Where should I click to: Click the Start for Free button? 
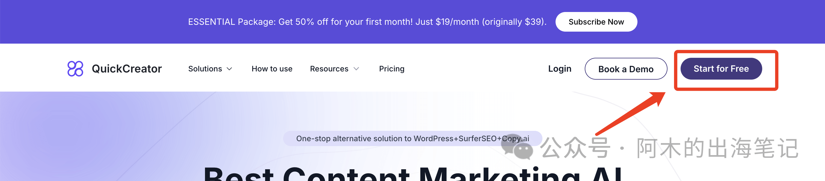(721, 69)
